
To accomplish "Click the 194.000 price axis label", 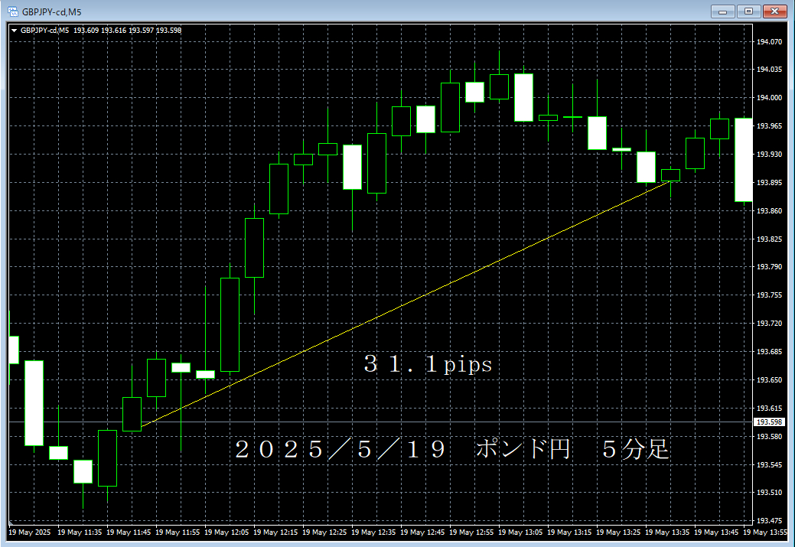I will pyautogui.click(x=769, y=98).
